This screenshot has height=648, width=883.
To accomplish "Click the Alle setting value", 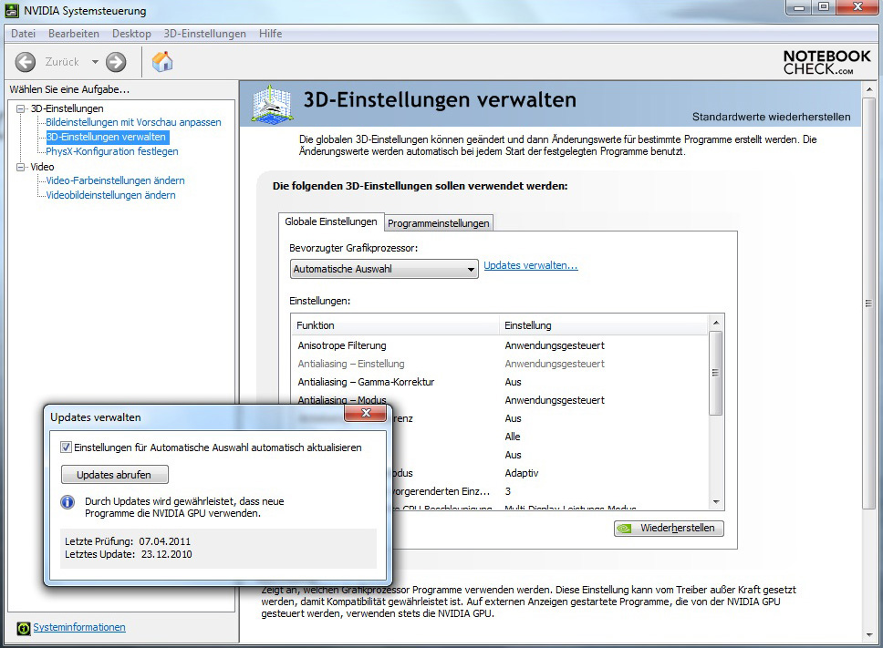I will pos(513,437).
